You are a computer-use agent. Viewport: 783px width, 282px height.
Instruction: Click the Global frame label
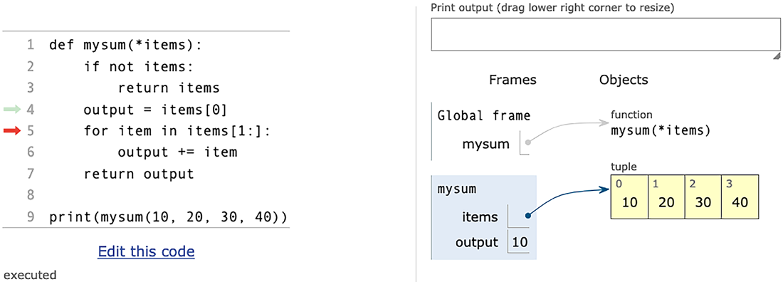point(484,116)
